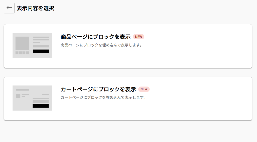257x142 pixels.
Task: Click the back arrow button
Action: 9,8
